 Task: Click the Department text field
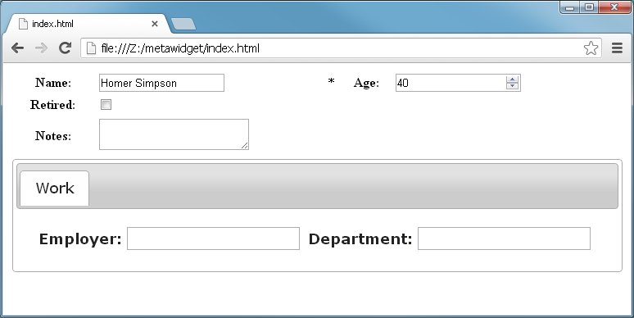click(x=504, y=238)
